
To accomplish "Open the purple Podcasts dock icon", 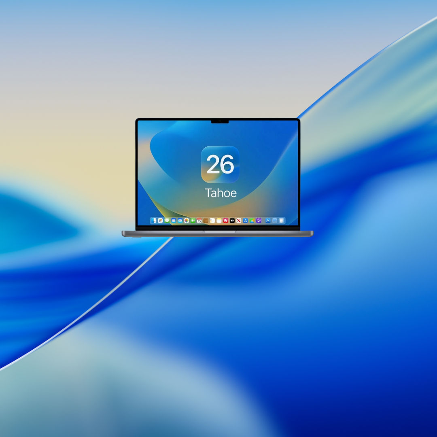I will [x=259, y=221].
